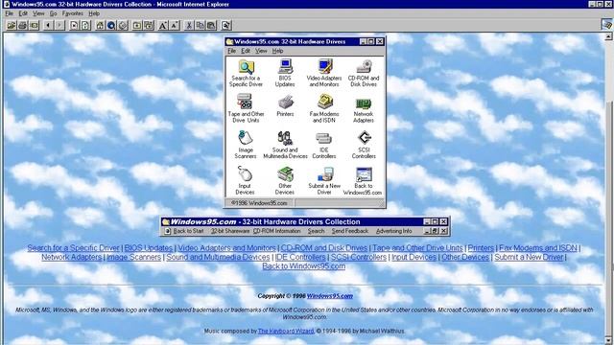The image size is (614, 345).
Task: Click CD-ROM Information in collection bar
Action: 277,231
